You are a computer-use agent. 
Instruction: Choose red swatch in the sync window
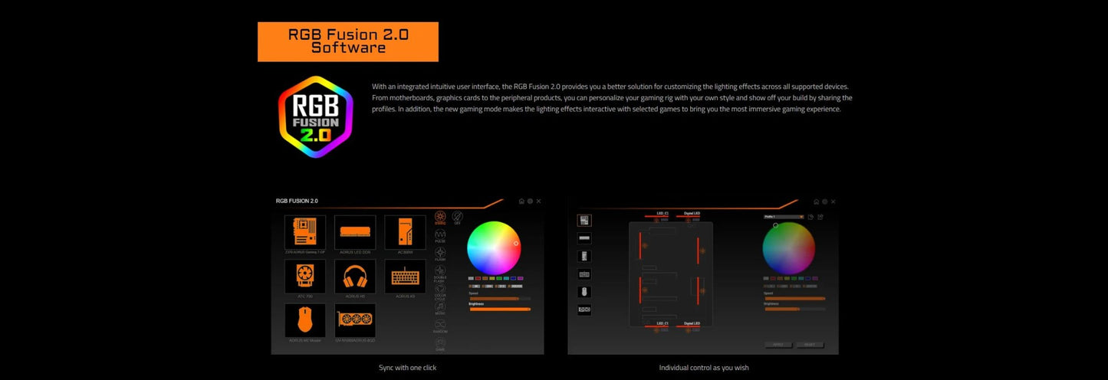[478, 278]
